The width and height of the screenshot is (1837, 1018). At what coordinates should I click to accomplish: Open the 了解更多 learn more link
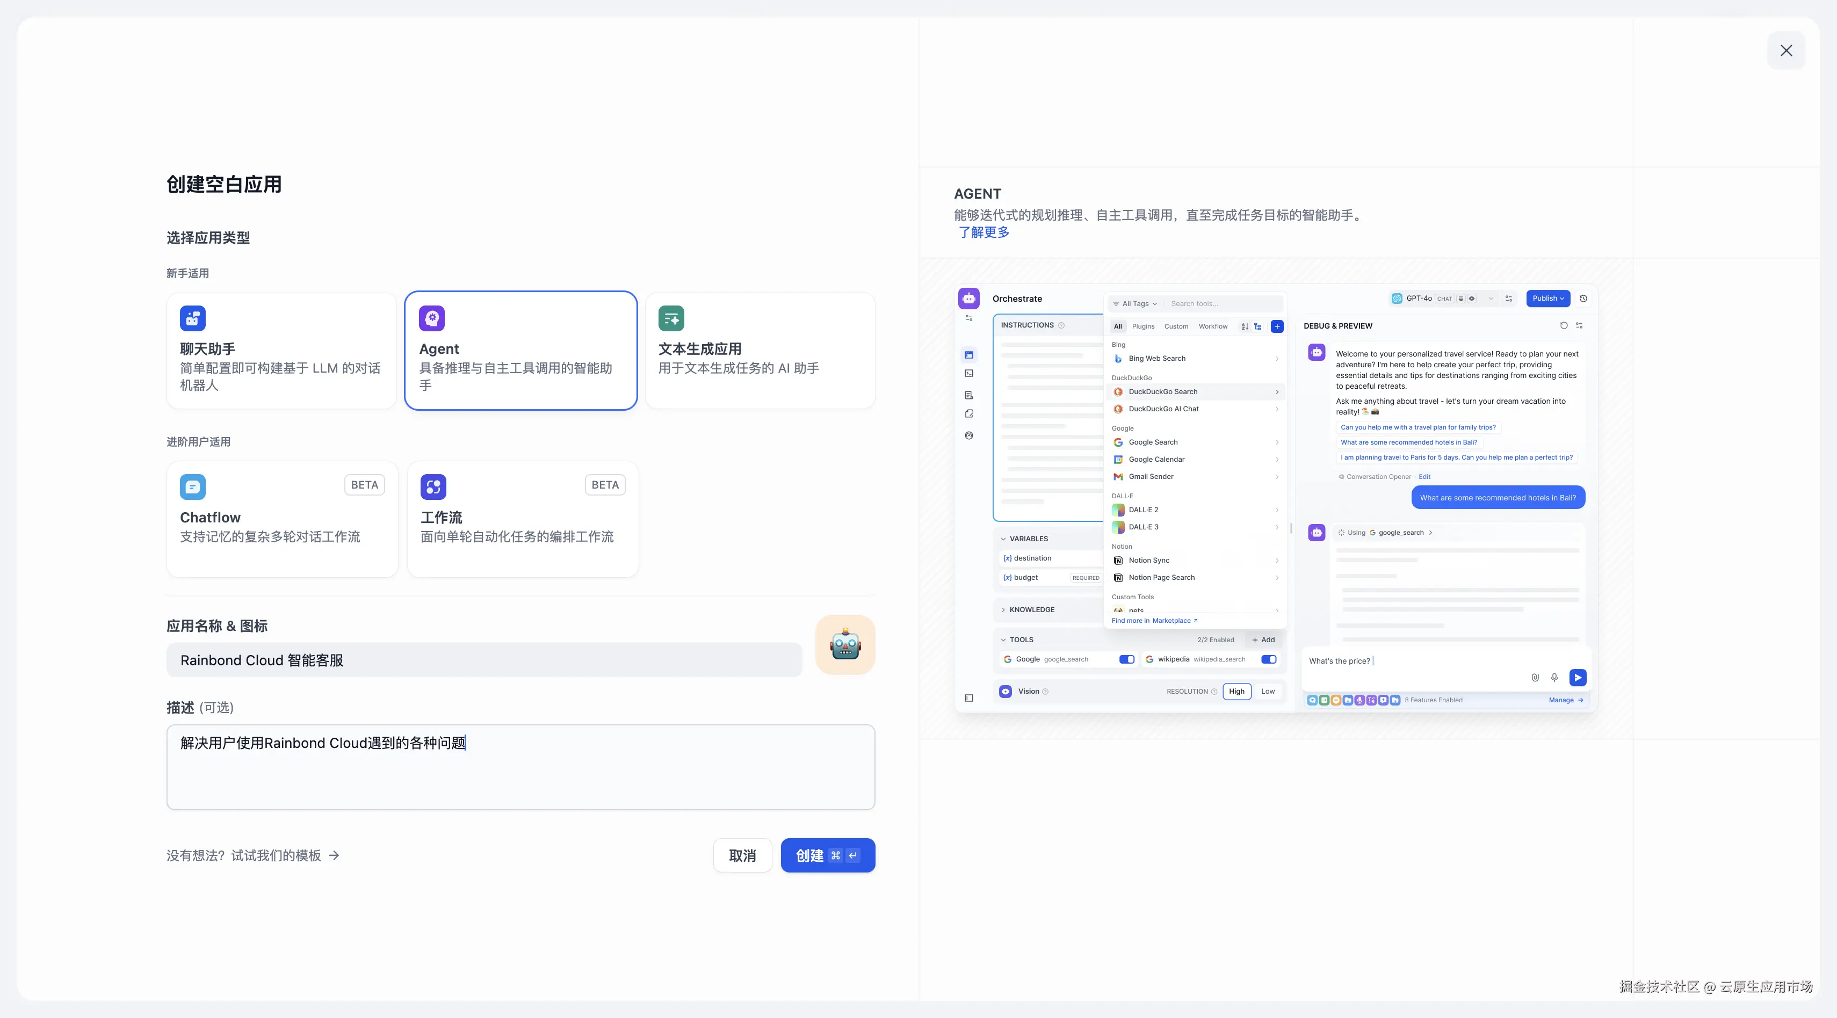pyautogui.click(x=984, y=232)
